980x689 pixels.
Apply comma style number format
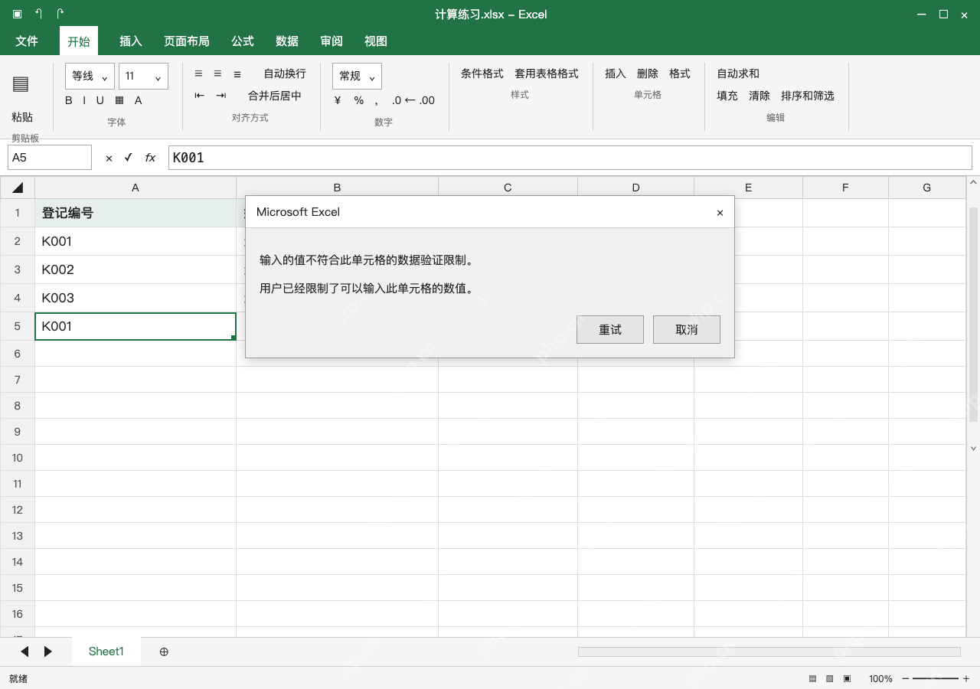[377, 101]
